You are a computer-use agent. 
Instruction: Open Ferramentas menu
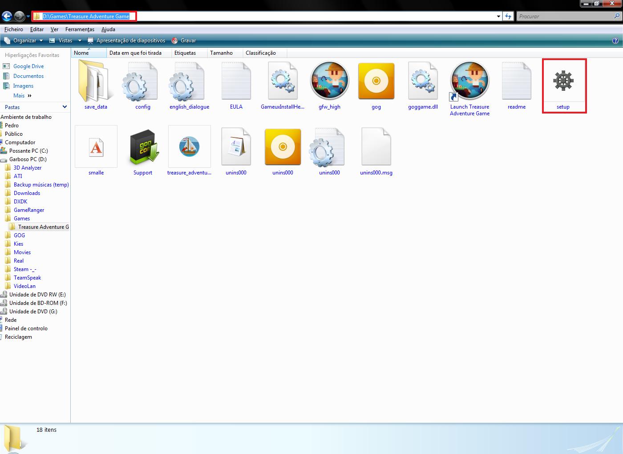pos(80,29)
